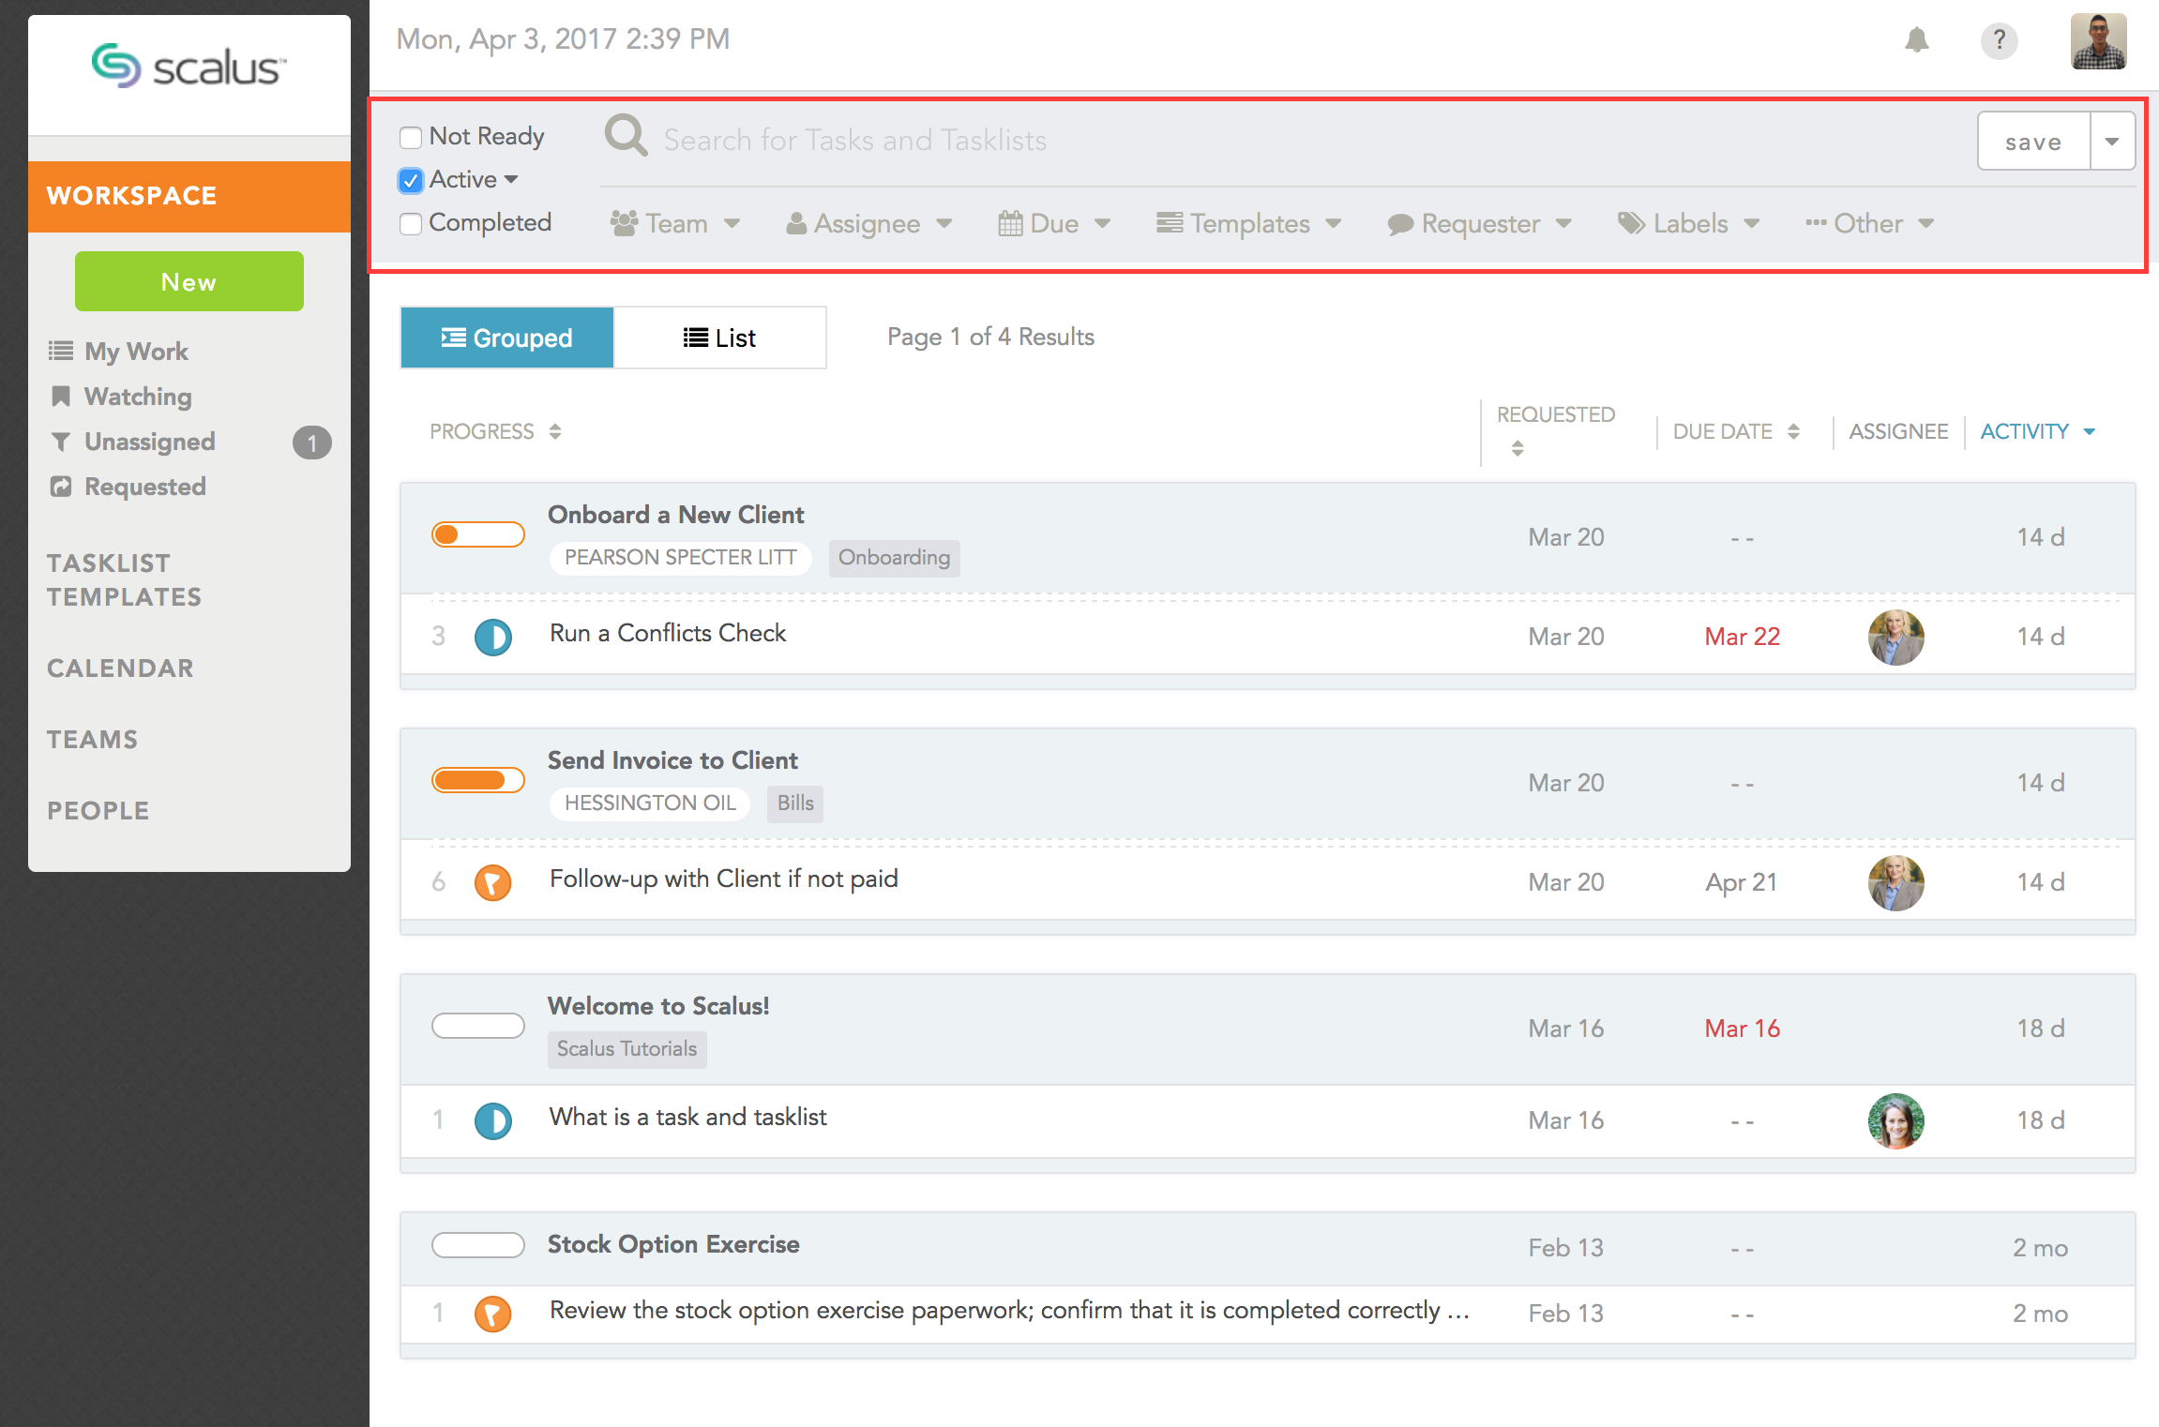This screenshot has height=1427, width=2159.
Task: Open the Onboard a New Client tasklist
Action: click(x=675, y=515)
